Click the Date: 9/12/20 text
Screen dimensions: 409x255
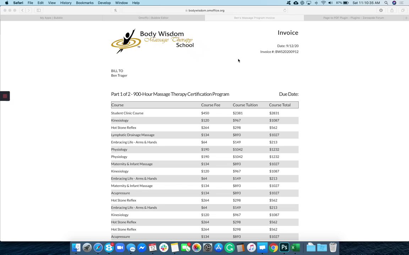coord(288,46)
